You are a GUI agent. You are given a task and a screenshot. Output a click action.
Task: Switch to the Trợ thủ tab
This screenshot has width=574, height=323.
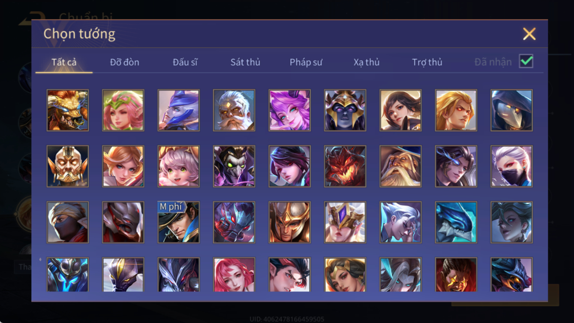[427, 62]
